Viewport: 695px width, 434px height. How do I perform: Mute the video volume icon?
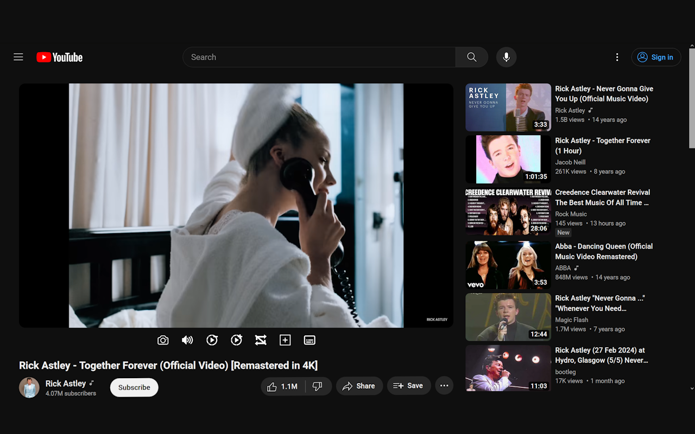click(x=187, y=340)
